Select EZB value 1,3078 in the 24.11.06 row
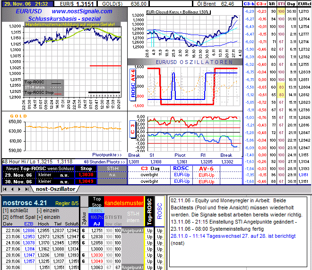The width and height of the screenshot is (312, 270). tap(29, 243)
